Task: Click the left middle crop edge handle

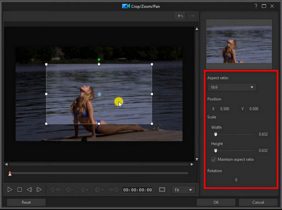Action: click(46, 94)
